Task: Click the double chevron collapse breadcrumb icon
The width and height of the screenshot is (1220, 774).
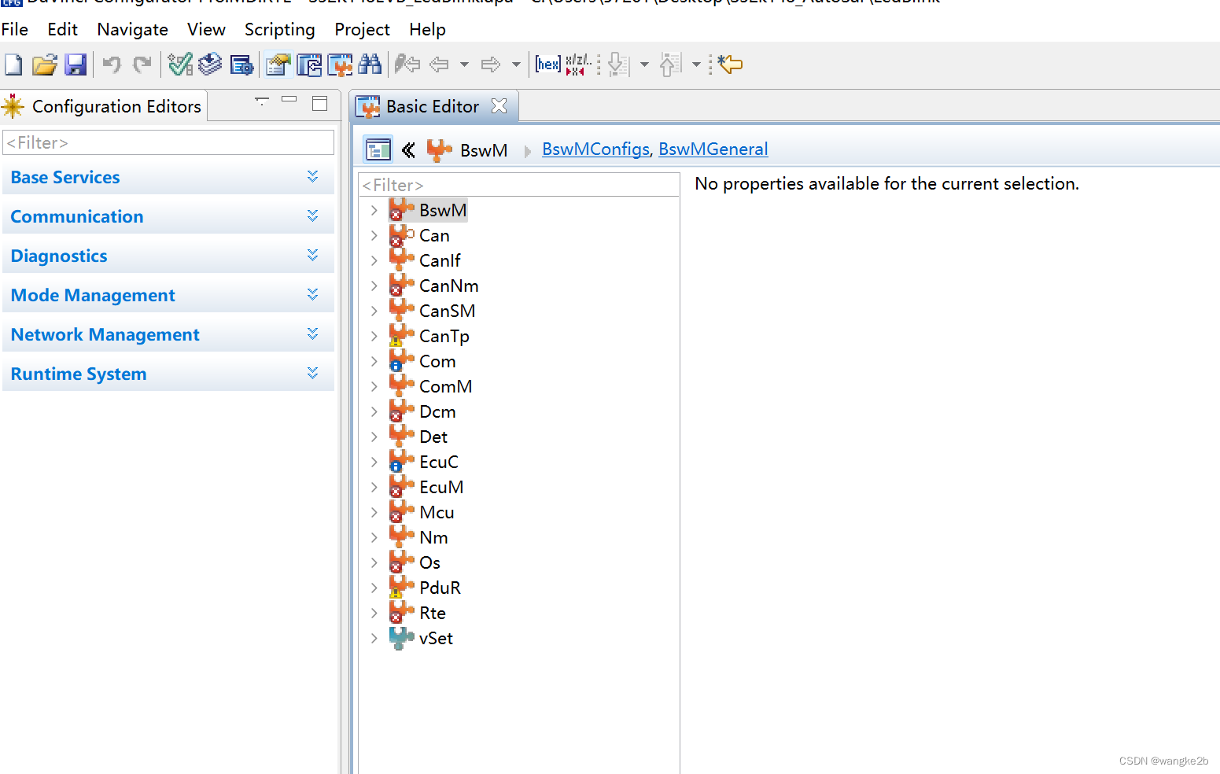Action: click(408, 149)
